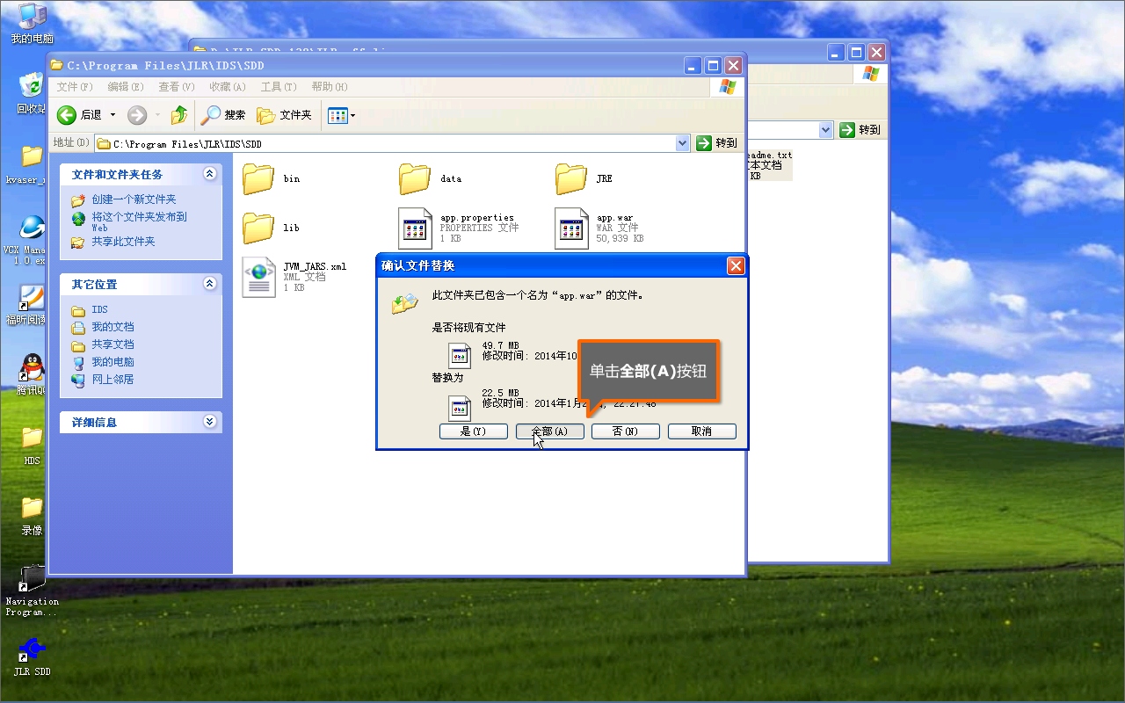The width and height of the screenshot is (1125, 703).
Task: Select the lib folder icon
Action: tap(258, 228)
